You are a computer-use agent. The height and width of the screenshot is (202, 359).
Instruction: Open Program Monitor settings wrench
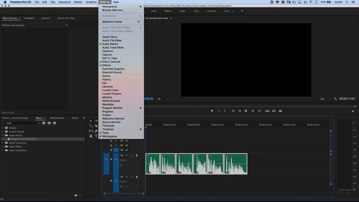pos(335,99)
